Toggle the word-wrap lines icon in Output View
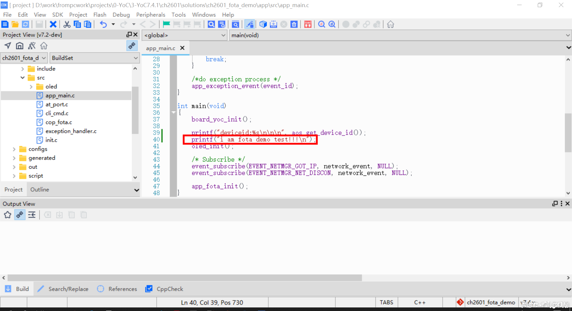This screenshot has width=572, height=311. (32, 215)
